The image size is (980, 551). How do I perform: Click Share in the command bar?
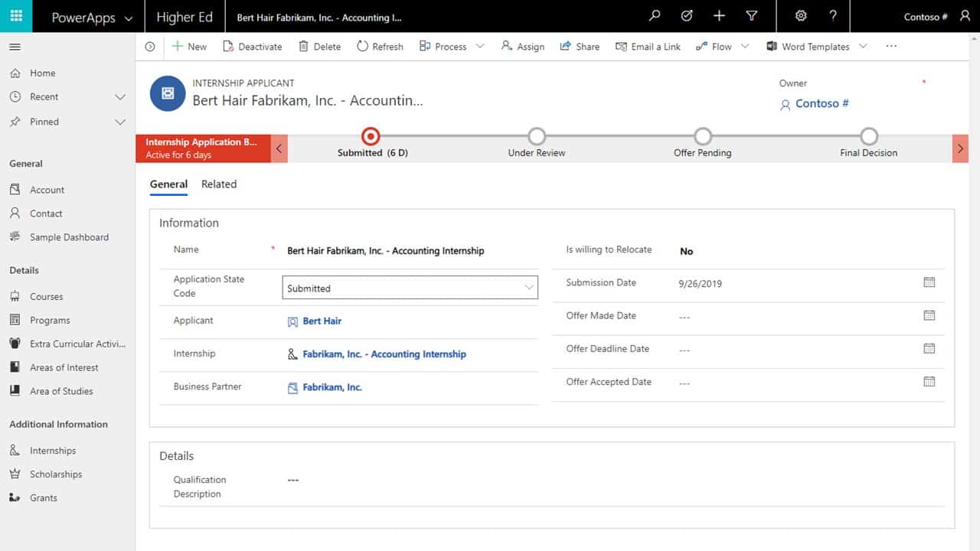pos(580,47)
